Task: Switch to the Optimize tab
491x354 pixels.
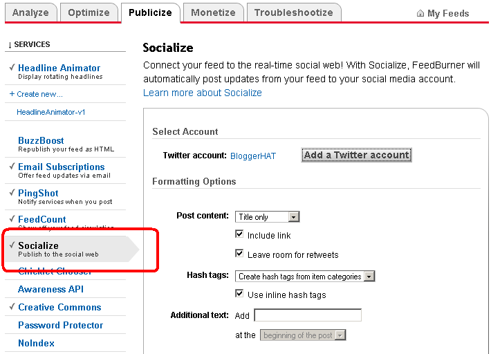Action: [x=89, y=12]
